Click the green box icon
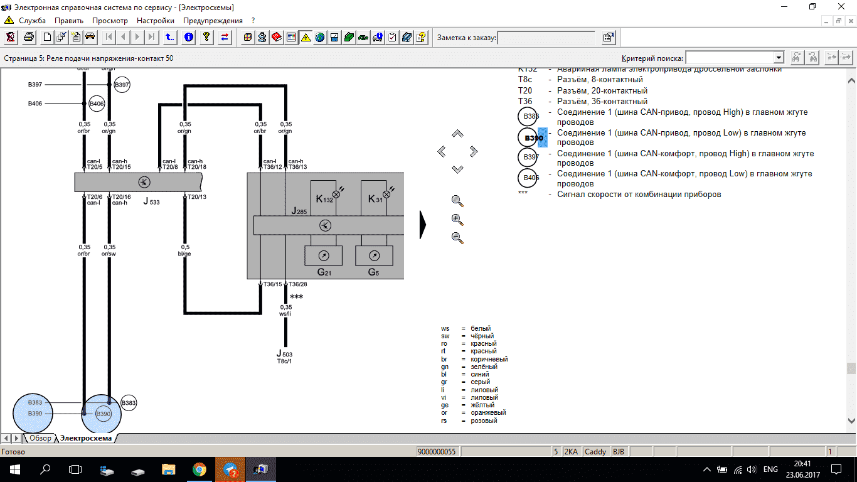Screen dimensions: 857x482 pyautogui.click(x=349, y=37)
